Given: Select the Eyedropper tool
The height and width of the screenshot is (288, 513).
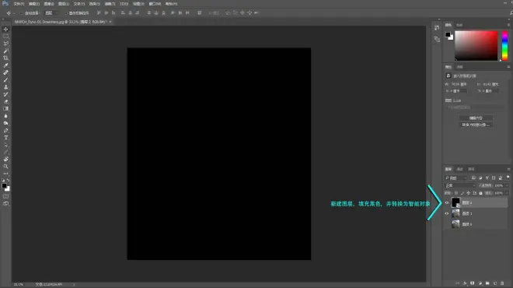Looking at the screenshot, I should click(x=6, y=65).
